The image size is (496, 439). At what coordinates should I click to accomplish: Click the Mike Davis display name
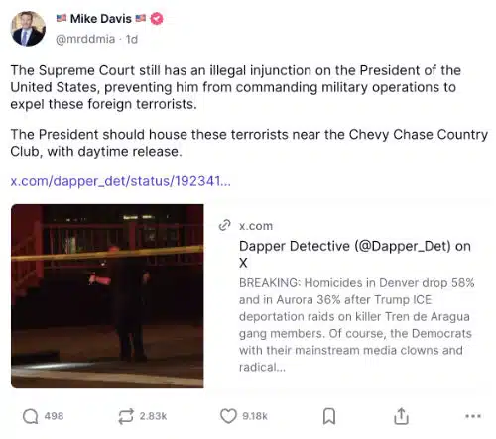point(101,18)
